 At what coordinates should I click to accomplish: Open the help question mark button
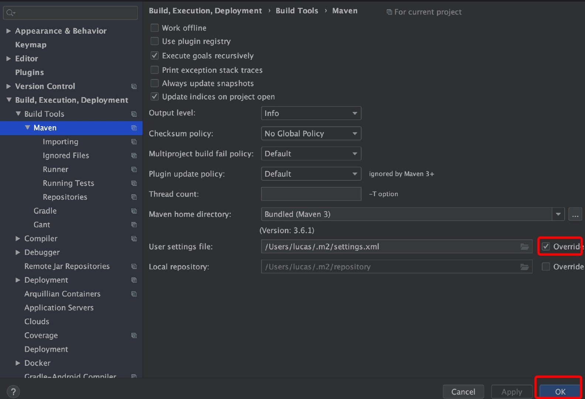[13, 392]
